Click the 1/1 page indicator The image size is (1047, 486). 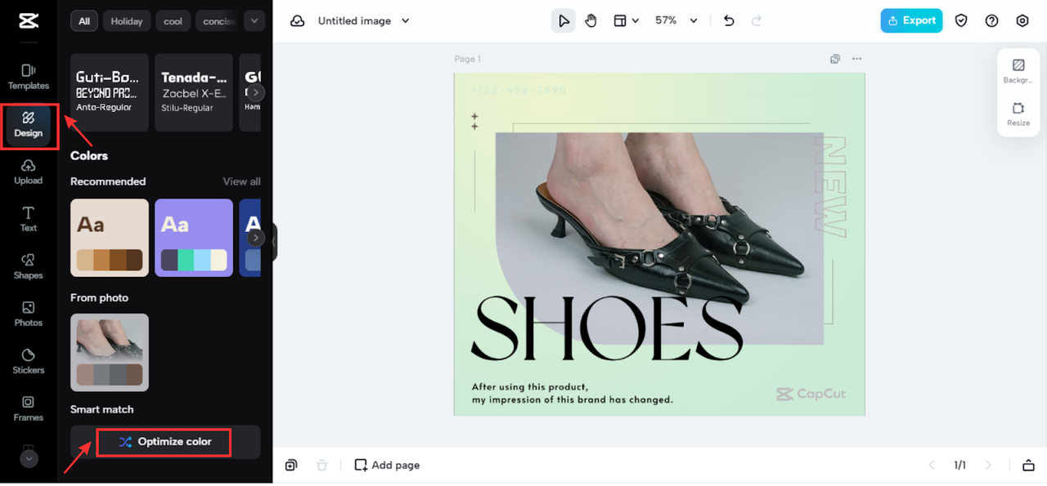pos(959,465)
